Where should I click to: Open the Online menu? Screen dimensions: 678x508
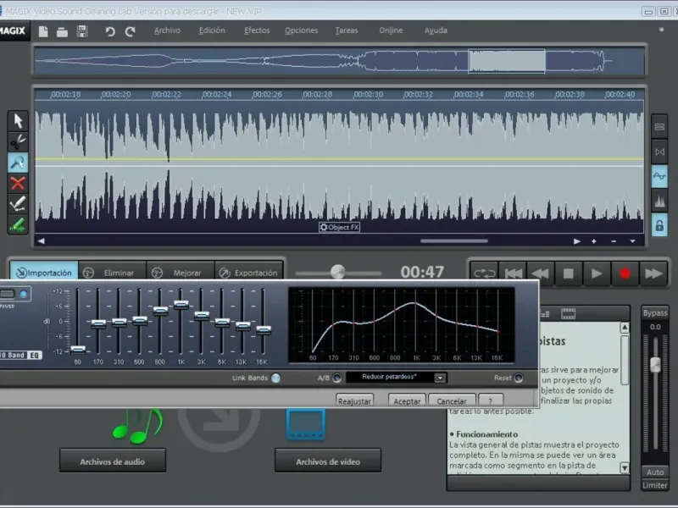[x=391, y=30]
